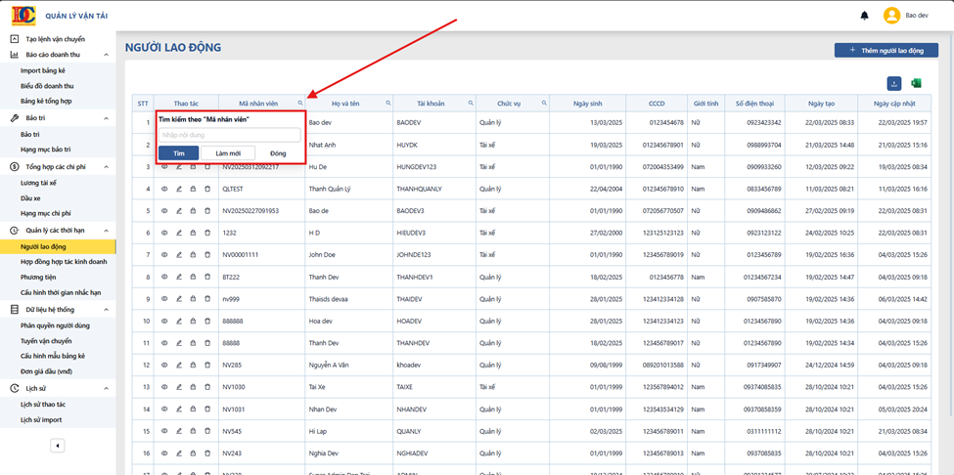The height and width of the screenshot is (475, 954).
Task: Edit the NV545 employee row
Action: 179,431
